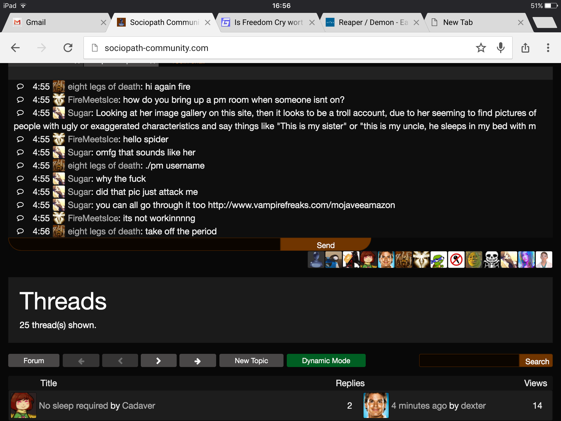Screen dimensions: 561x421
Task: Select the blue bird online-user avatar
Action: 333,260
